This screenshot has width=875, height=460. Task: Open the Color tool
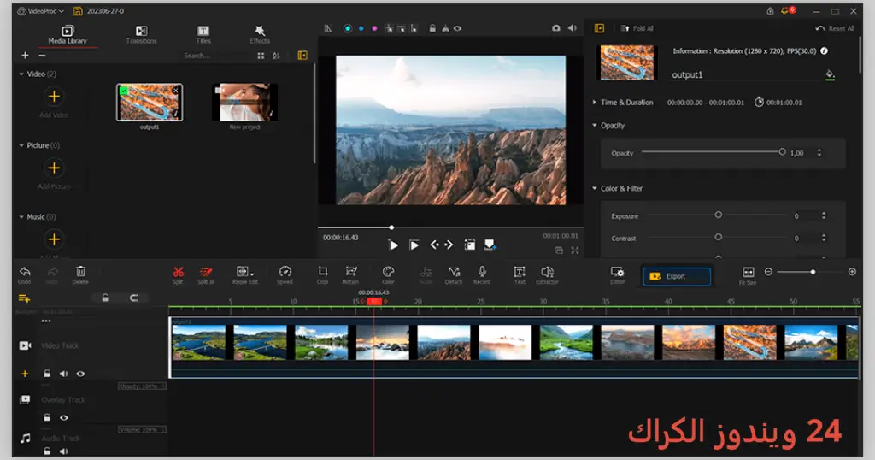388,274
